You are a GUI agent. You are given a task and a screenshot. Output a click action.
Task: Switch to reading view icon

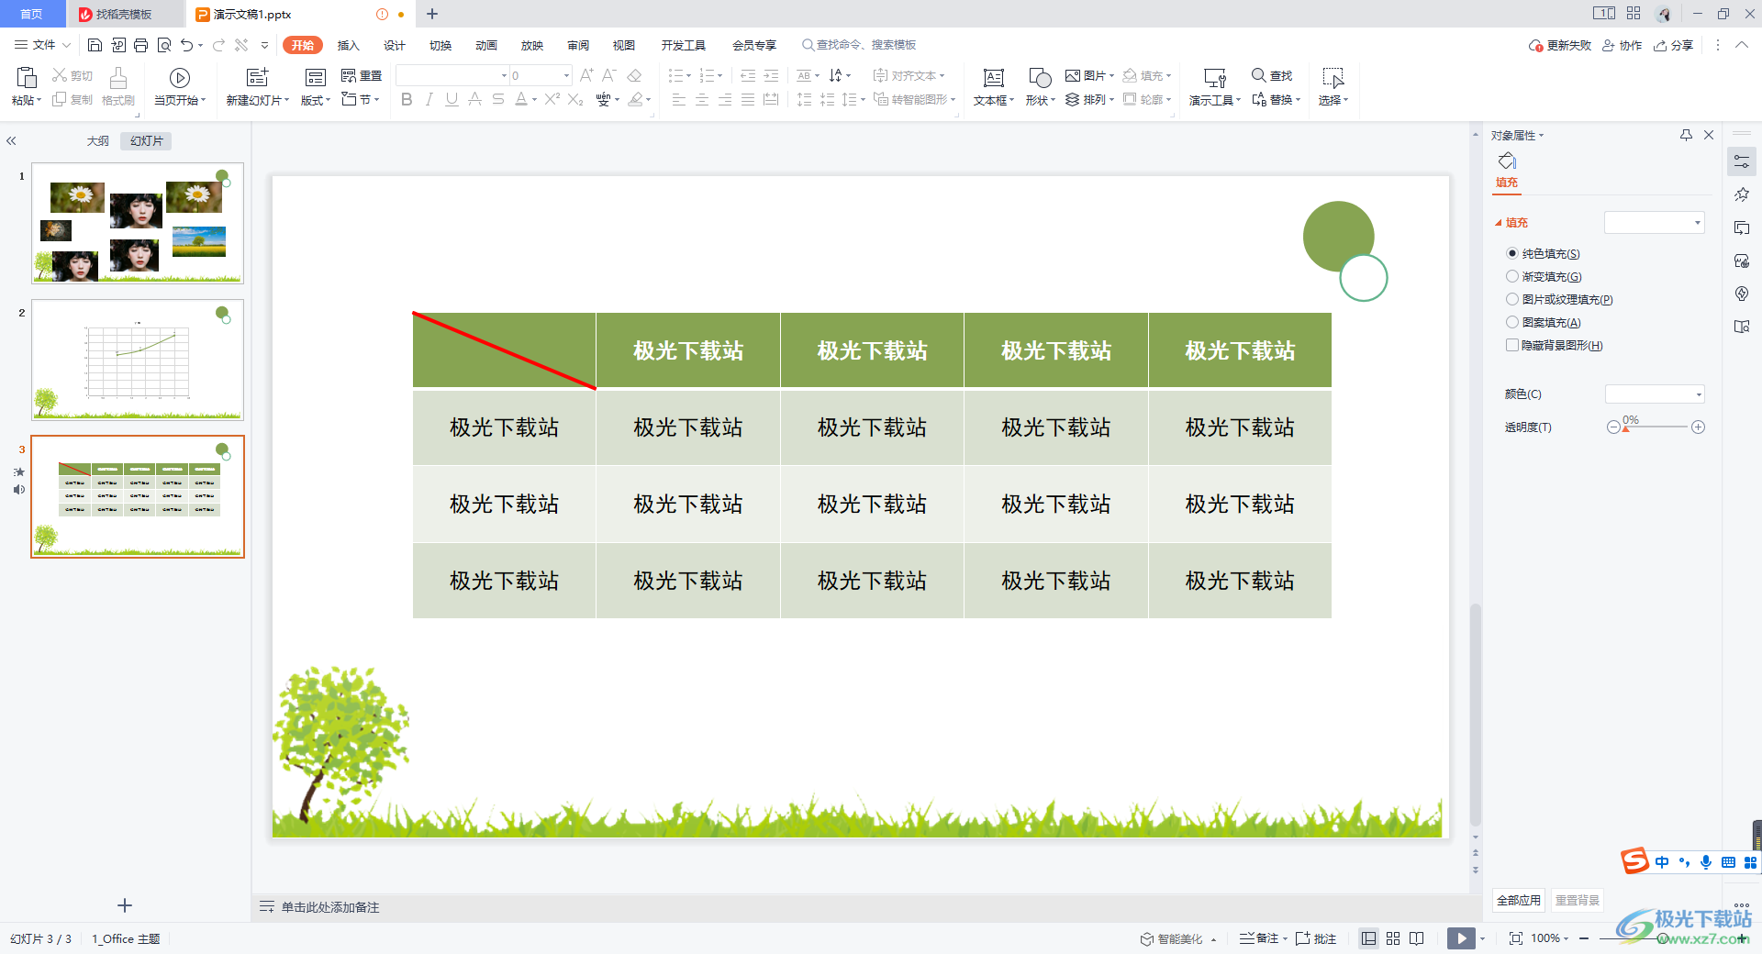pos(1417,938)
